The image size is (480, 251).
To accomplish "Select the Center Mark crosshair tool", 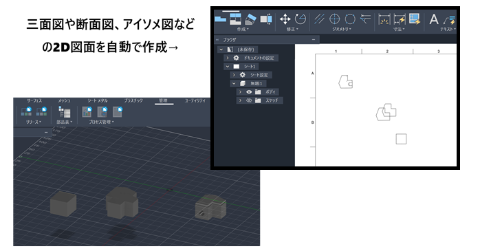I will [334, 19].
